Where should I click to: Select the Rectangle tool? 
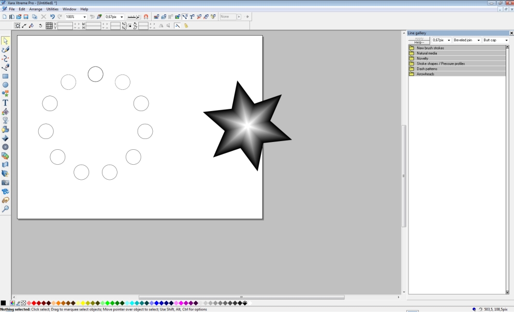[5, 76]
